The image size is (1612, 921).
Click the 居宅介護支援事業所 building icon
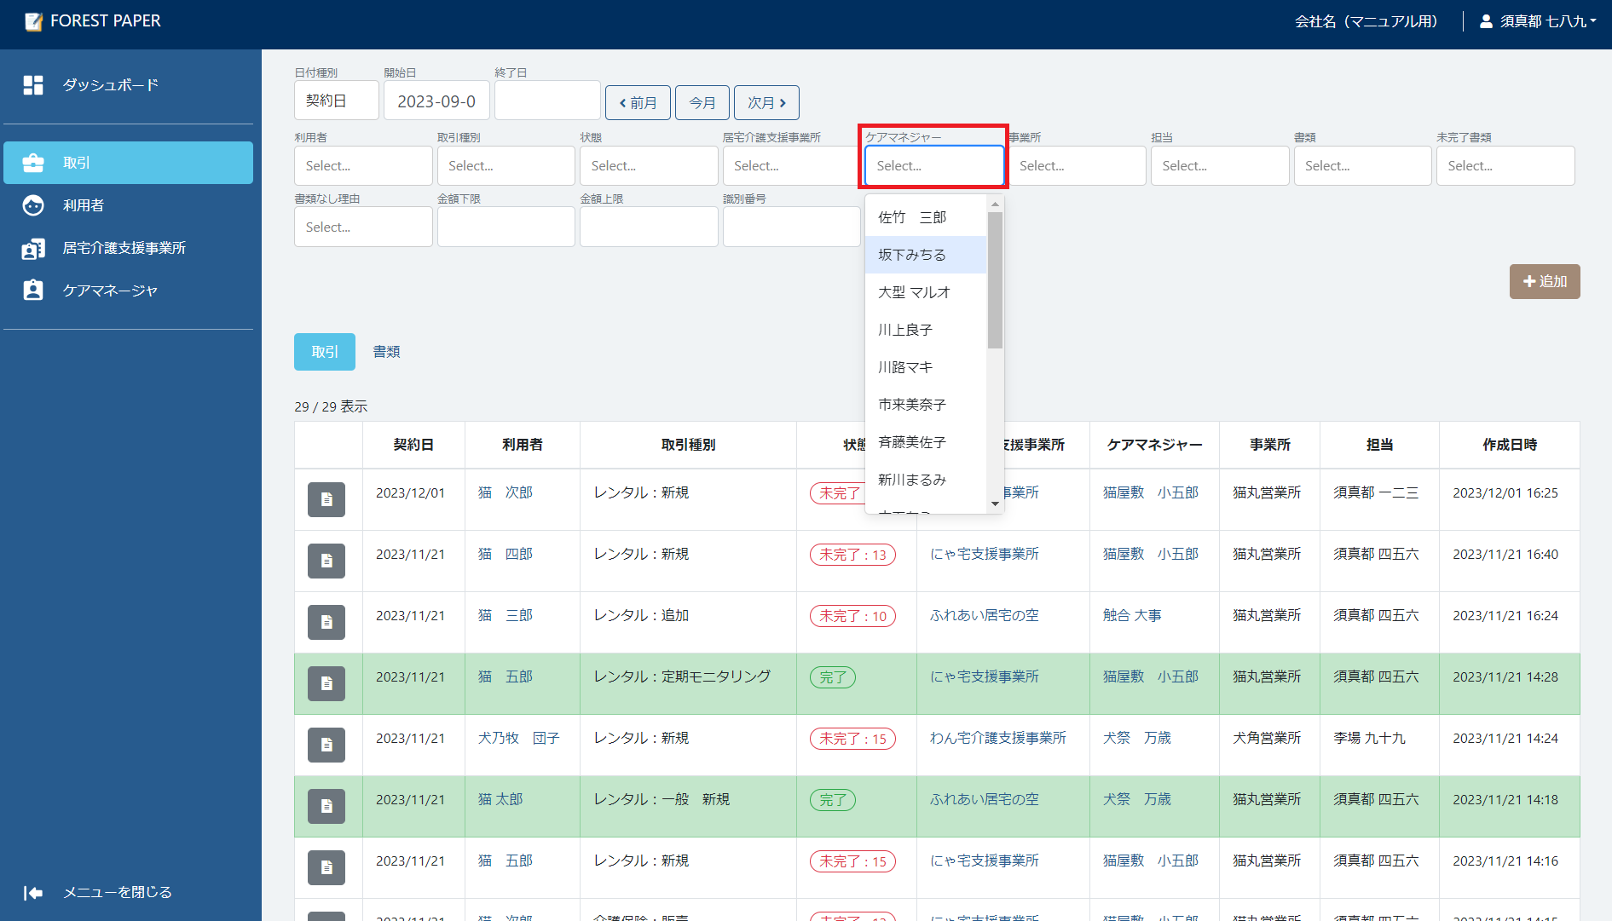[x=33, y=249]
